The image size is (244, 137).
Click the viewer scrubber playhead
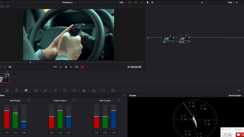click(30, 62)
